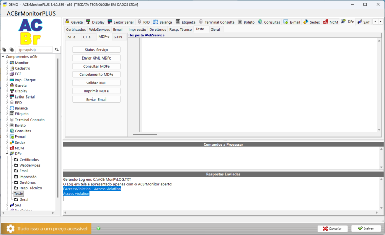Click the component tree horizontal scrollbar

28,213
